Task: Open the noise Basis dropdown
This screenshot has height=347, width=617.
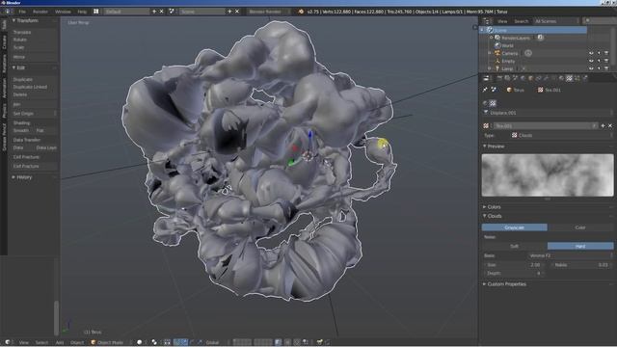Action: click(571, 255)
